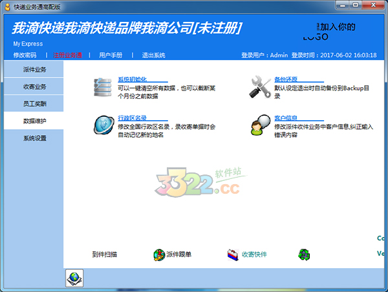
Task: Click the 派件跟单 globe icon
Action: pyautogui.click(x=159, y=255)
